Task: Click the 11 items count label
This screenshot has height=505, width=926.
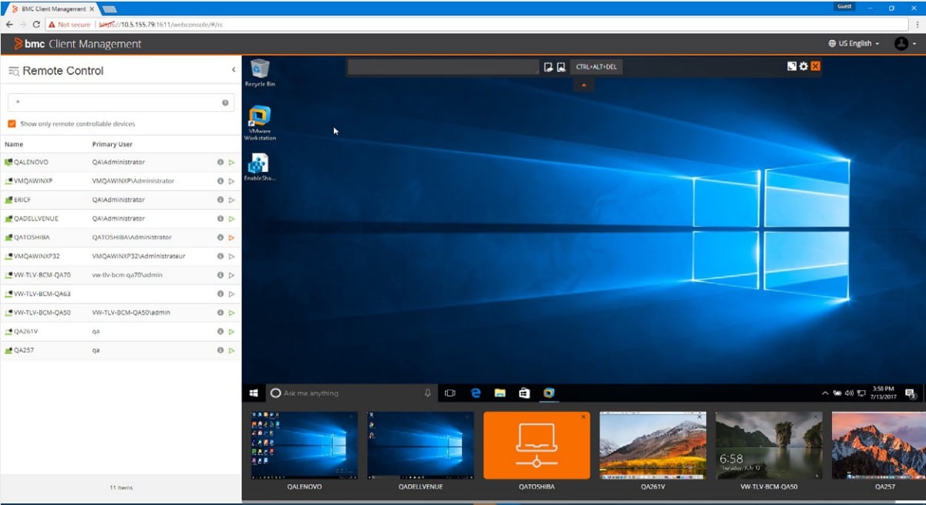Action: (121, 488)
